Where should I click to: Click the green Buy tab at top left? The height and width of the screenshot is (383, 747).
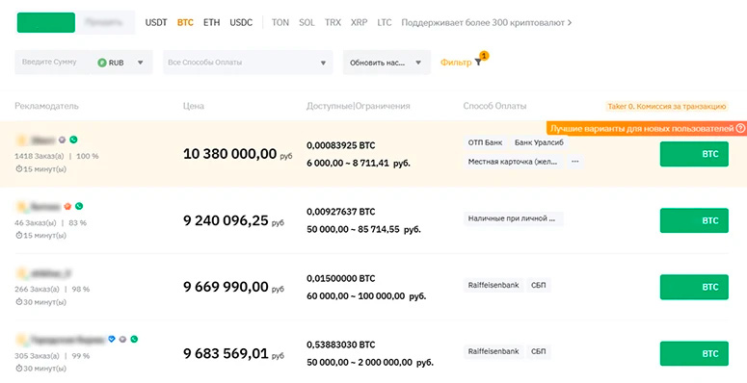46,22
